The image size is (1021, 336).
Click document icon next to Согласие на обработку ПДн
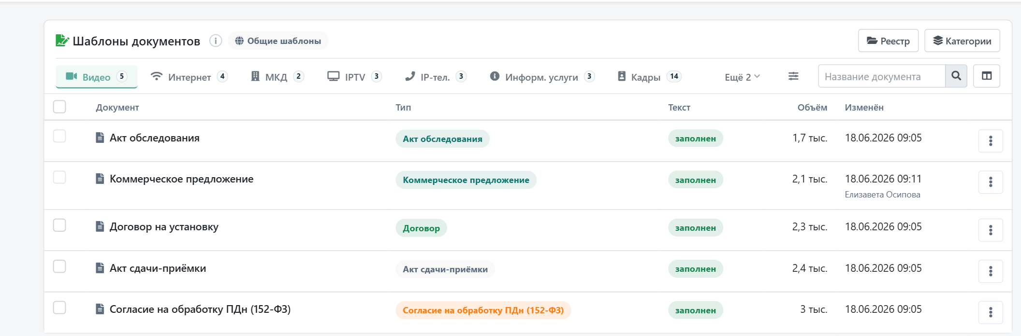pyautogui.click(x=100, y=309)
